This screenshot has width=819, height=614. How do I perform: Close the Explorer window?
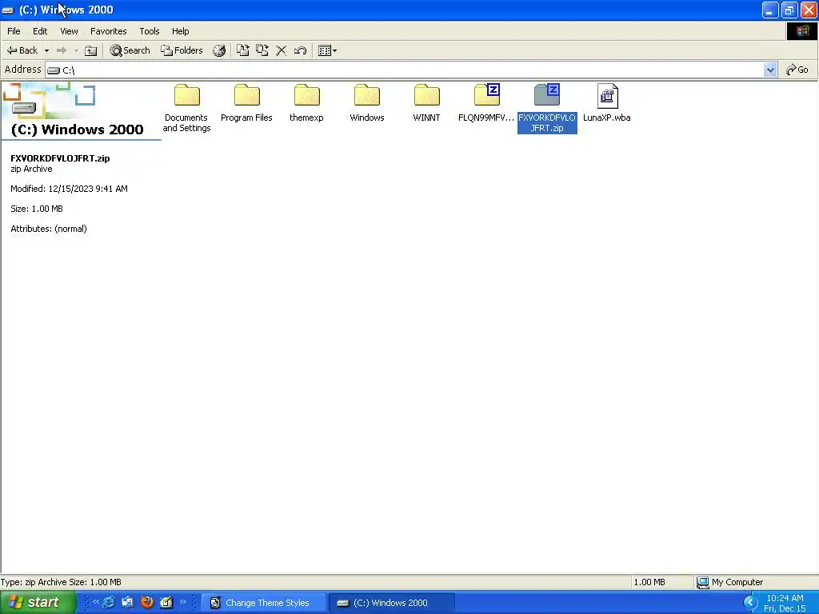point(809,10)
